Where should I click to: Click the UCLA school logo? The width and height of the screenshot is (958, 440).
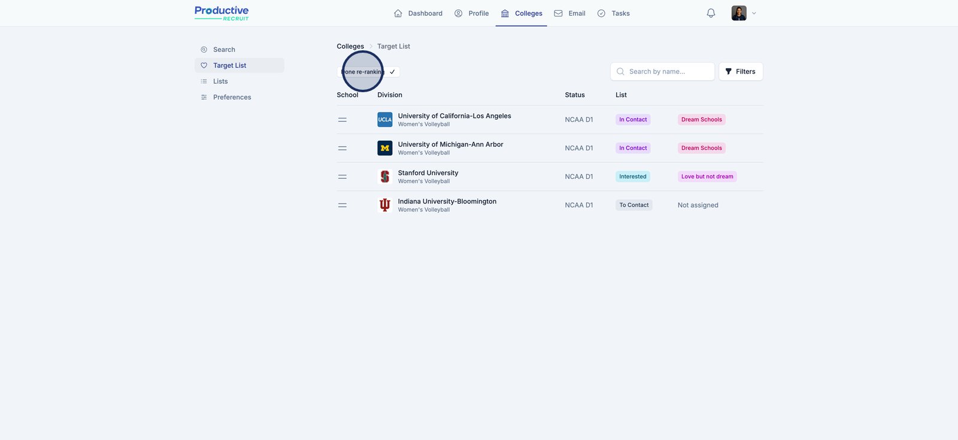(x=384, y=120)
